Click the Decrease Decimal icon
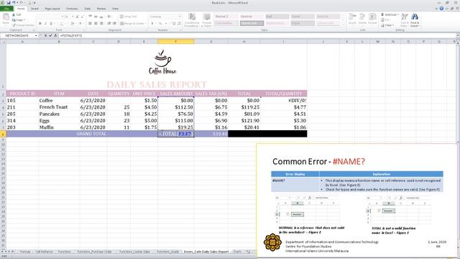 click(x=179, y=24)
